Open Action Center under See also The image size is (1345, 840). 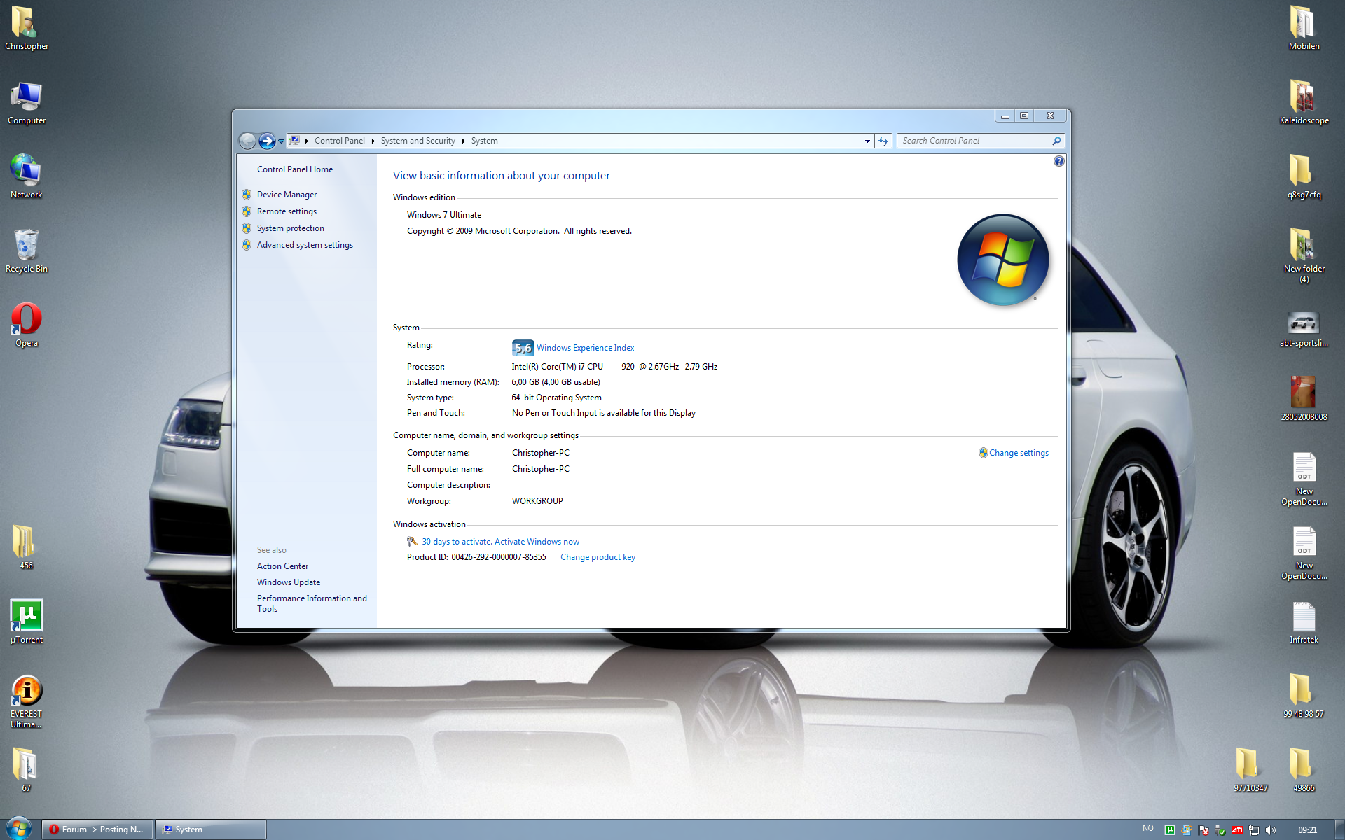click(x=282, y=566)
